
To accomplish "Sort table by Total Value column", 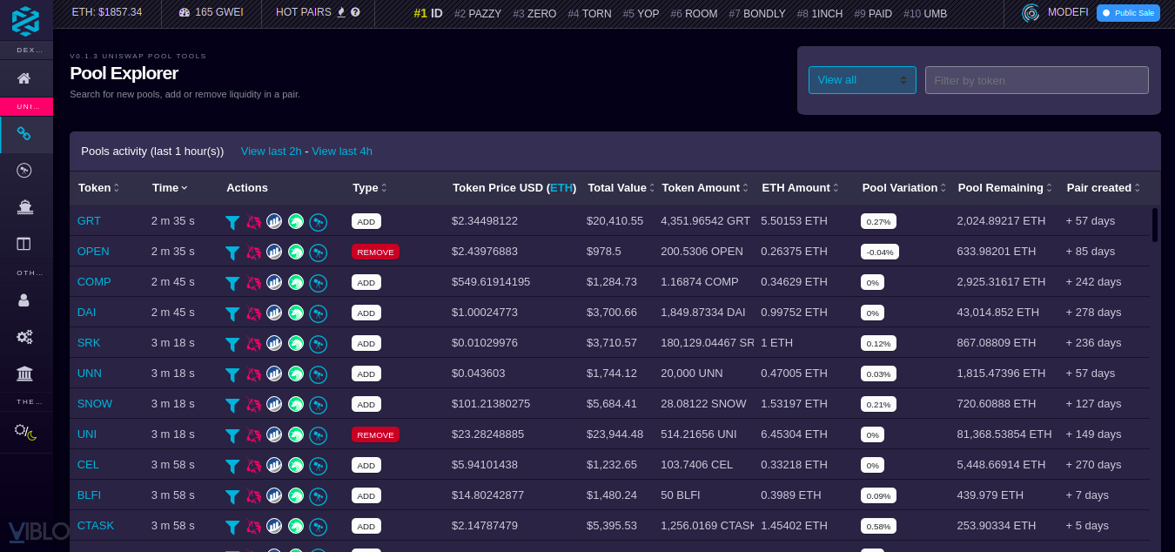I will 621,187.
